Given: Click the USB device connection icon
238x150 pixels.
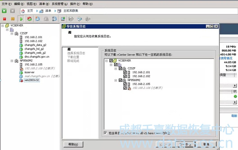Looking at the screenshot, I should coord(88,19).
